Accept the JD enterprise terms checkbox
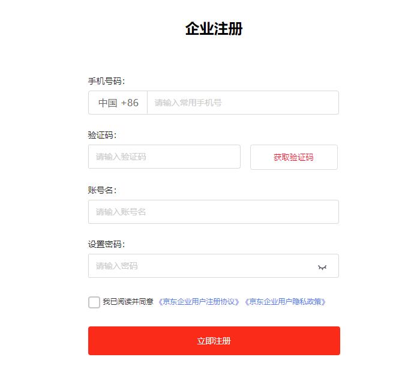Screen dimensions: 399x378 point(94,302)
